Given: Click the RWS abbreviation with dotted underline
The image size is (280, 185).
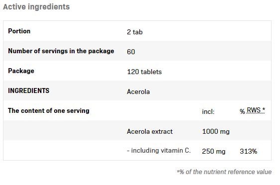Looking at the screenshot, I should pos(254,110).
